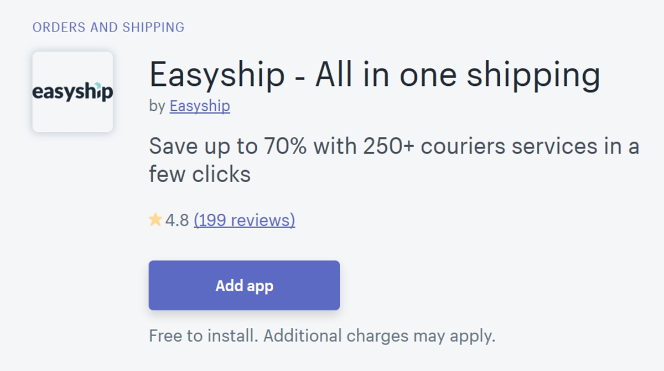Click the Easyship - All in one shipping title
664x371 pixels.
[375, 75]
